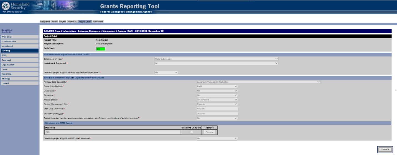The image size is (397, 155).
Task: Go to the Reporting sidebar item
Action: (x=19, y=74)
